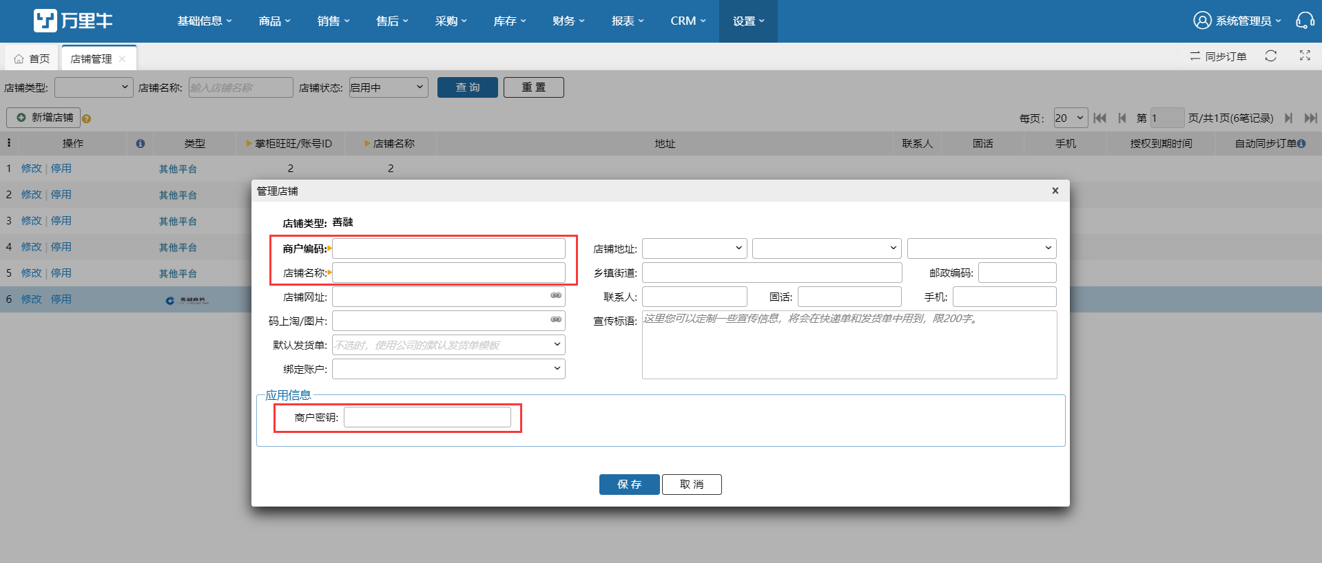Click 修改 link in row 1
1322x563 pixels.
pyautogui.click(x=32, y=168)
